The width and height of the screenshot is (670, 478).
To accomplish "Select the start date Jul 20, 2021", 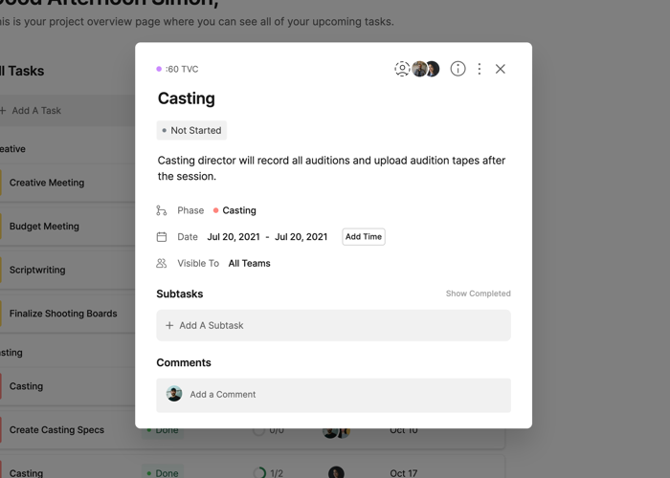I will 233,237.
